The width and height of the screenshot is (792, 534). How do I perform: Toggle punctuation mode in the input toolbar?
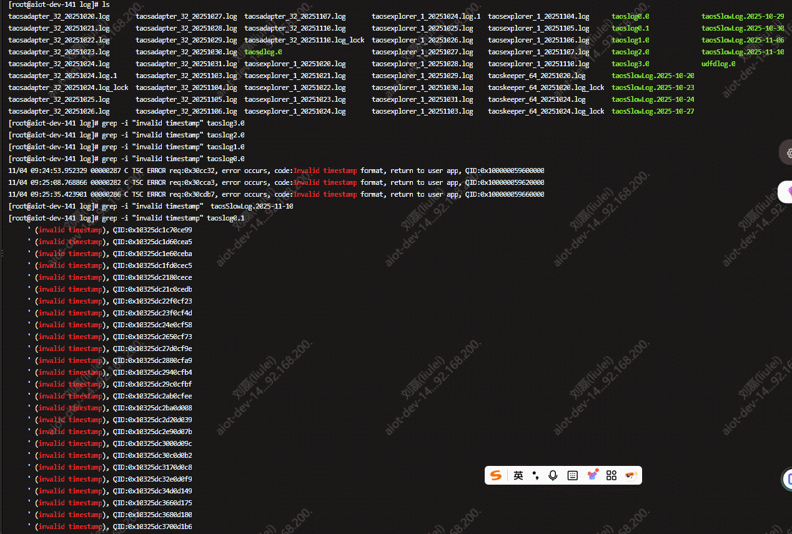pyautogui.click(x=535, y=475)
